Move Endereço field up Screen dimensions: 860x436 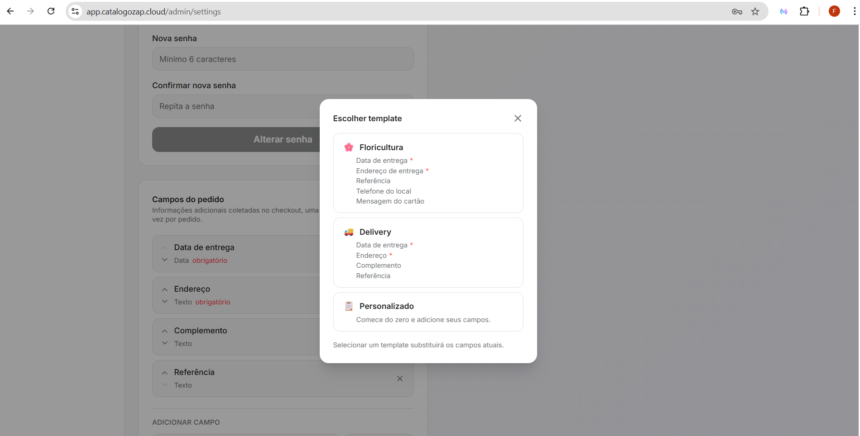point(165,289)
